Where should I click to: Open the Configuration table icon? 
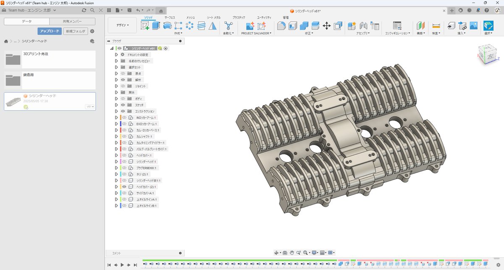[397, 26]
